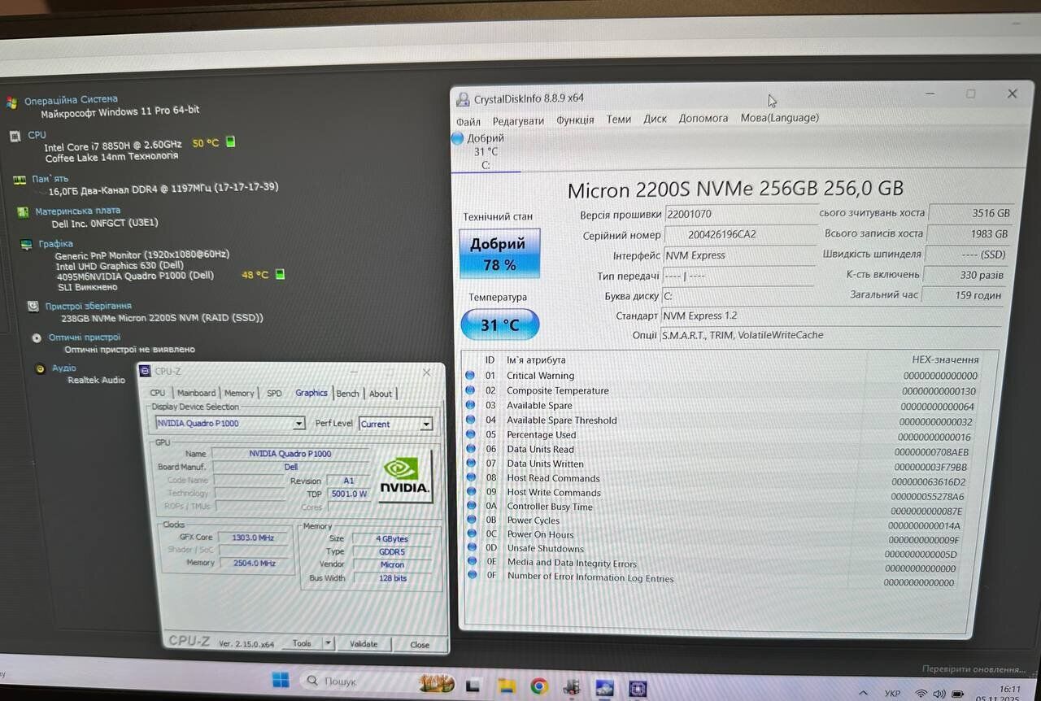Click the blue status circle for drive C:
This screenshot has height=701, width=1041.
pos(458,139)
